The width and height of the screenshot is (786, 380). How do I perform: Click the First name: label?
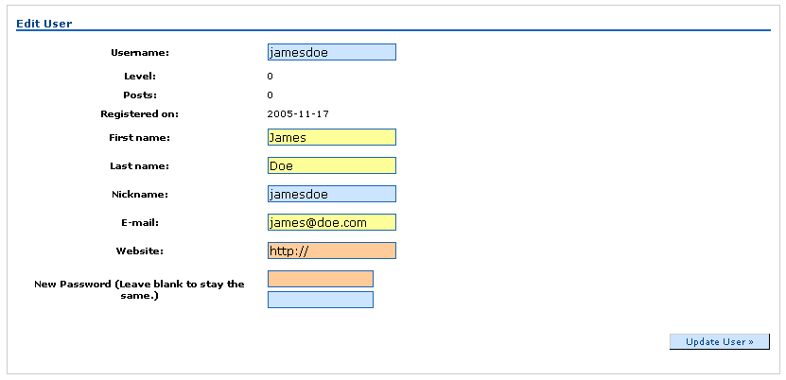139,138
